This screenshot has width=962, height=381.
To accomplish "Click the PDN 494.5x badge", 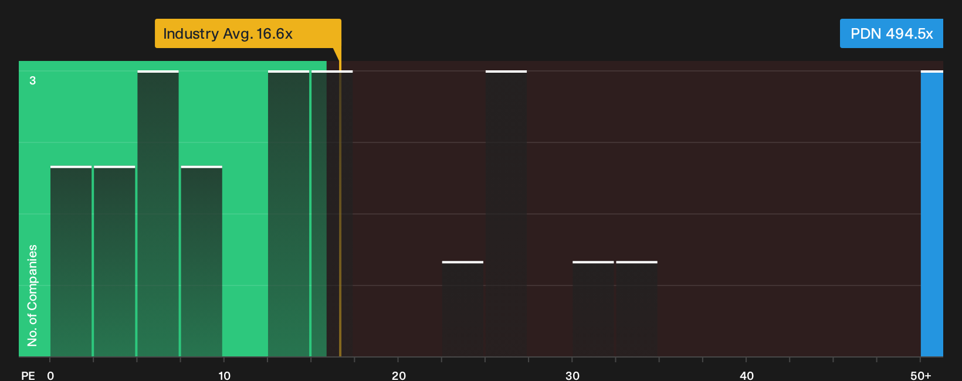I will (x=891, y=33).
